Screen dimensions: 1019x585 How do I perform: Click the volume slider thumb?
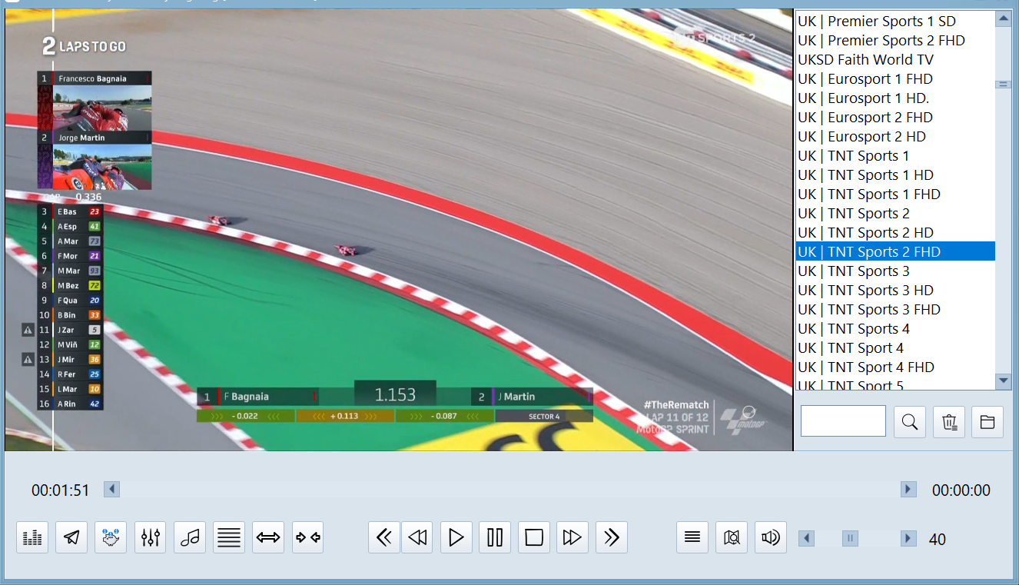(x=850, y=538)
